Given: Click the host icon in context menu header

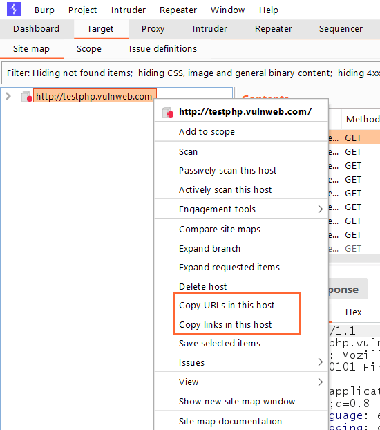Looking at the screenshot, I should [x=168, y=112].
